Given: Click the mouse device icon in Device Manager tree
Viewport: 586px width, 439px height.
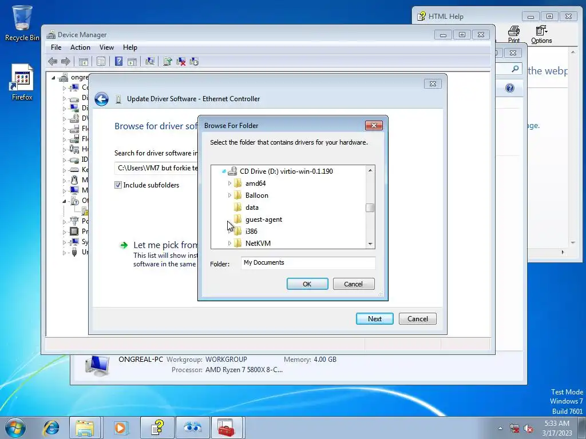Looking at the screenshot, I should (74, 180).
